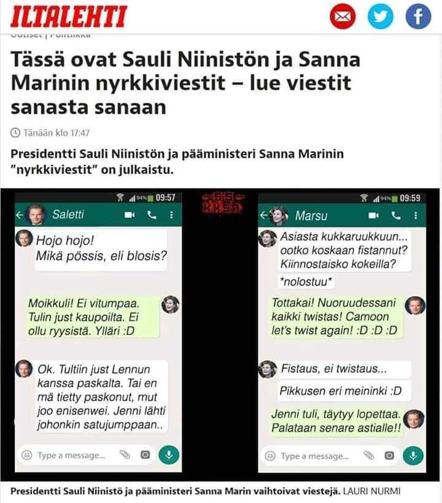442x503 pixels.
Task: Open three-dot menu in Saletti chat
Action: click(x=172, y=214)
